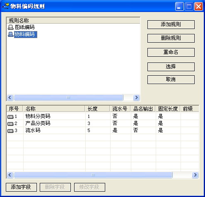Image resolution: width=205 pixels, height=197 pixels.
Task: Click the 重命名 button
Action: [x=171, y=52]
